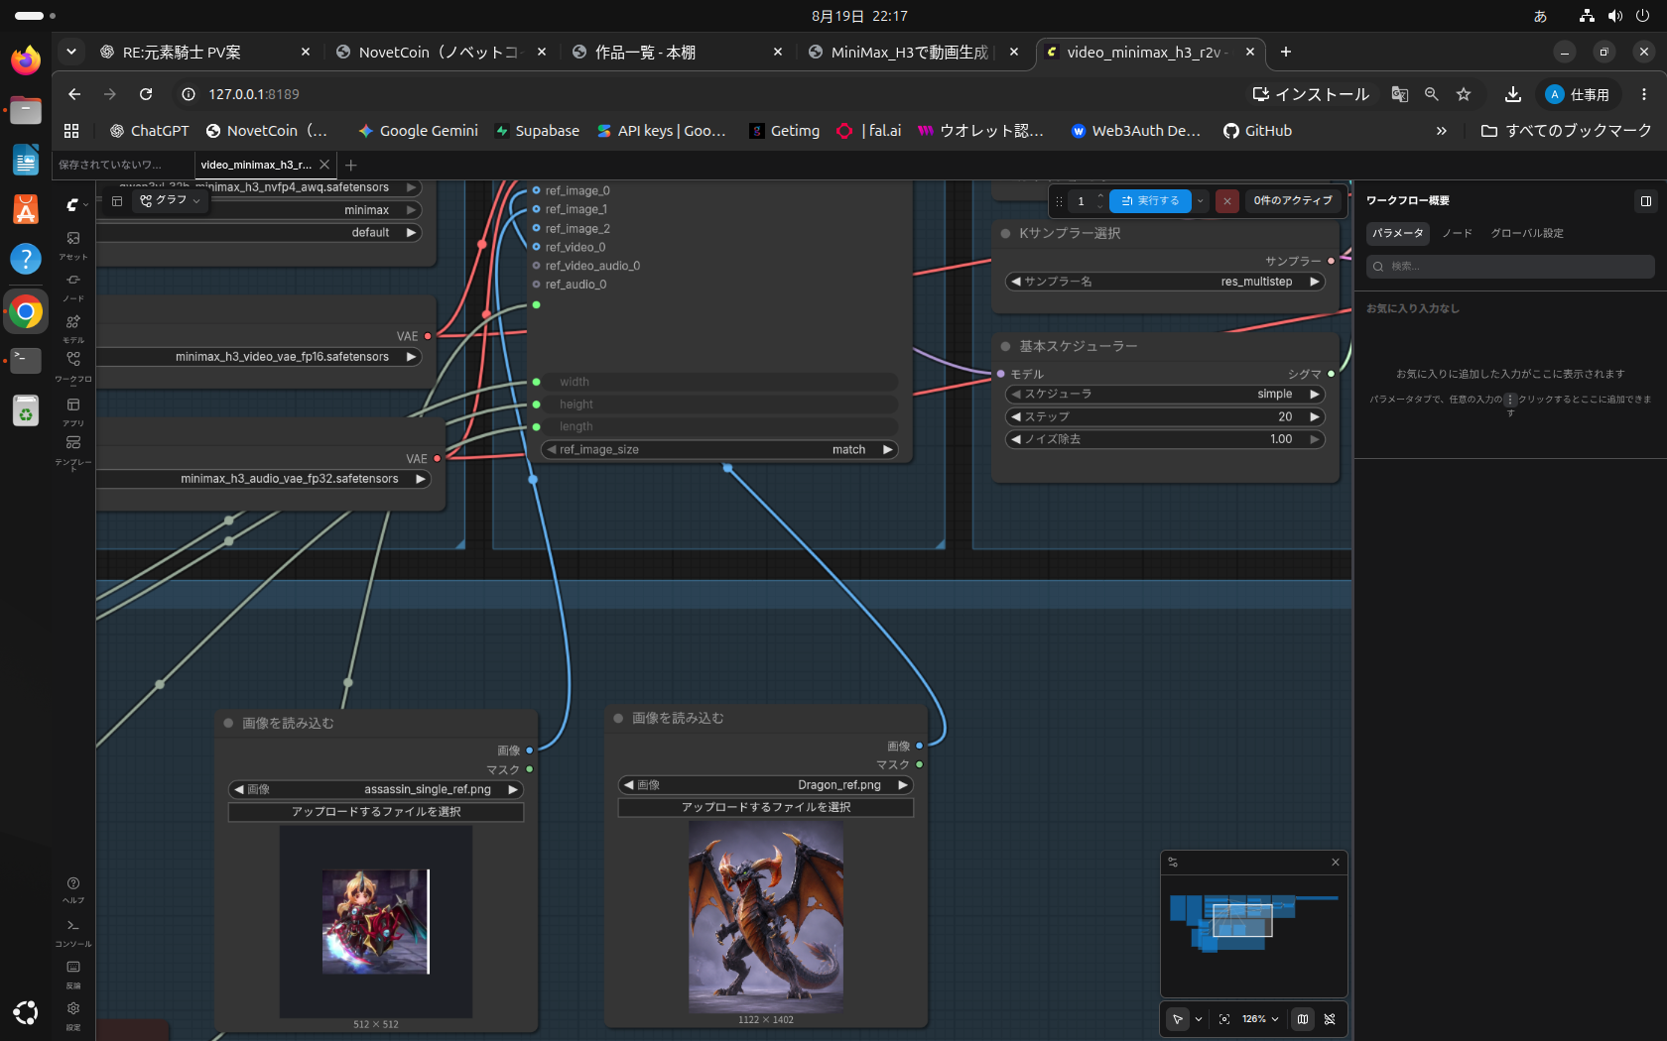Click upload button under Dragon_ref.png
The width and height of the screenshot is (1667, 1041).
click(766, 807)
